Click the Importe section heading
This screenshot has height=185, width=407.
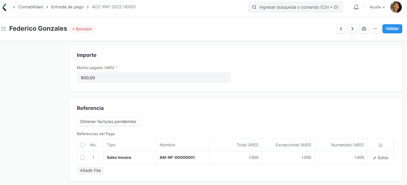pos(86,55)
